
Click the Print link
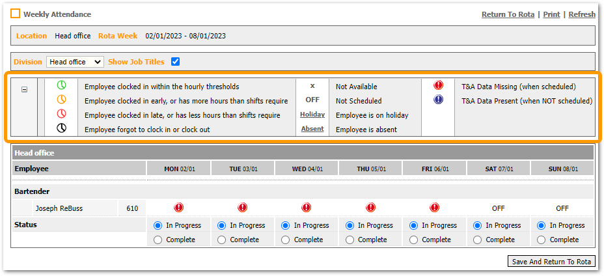click(x=551, y=14)
